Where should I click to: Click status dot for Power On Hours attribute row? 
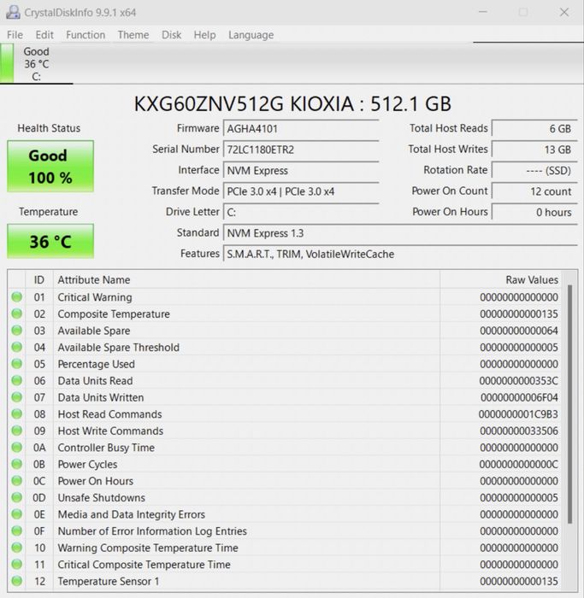point(17,480)
